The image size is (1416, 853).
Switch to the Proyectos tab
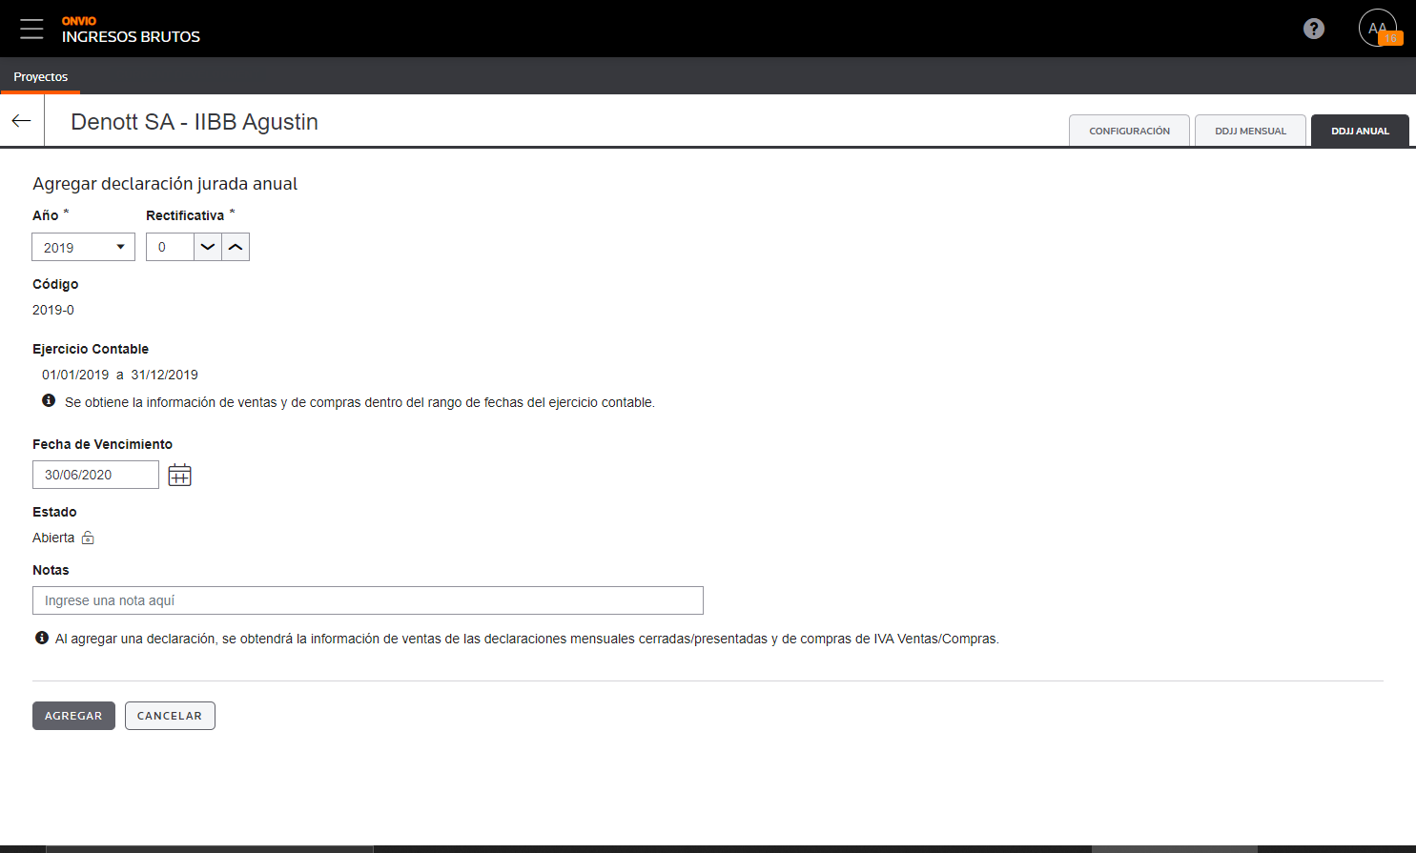click(x=40, y=76)
